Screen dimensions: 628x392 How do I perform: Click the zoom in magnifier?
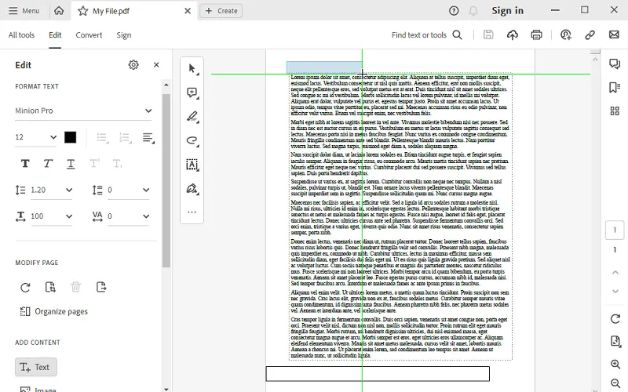click(615, 364)
